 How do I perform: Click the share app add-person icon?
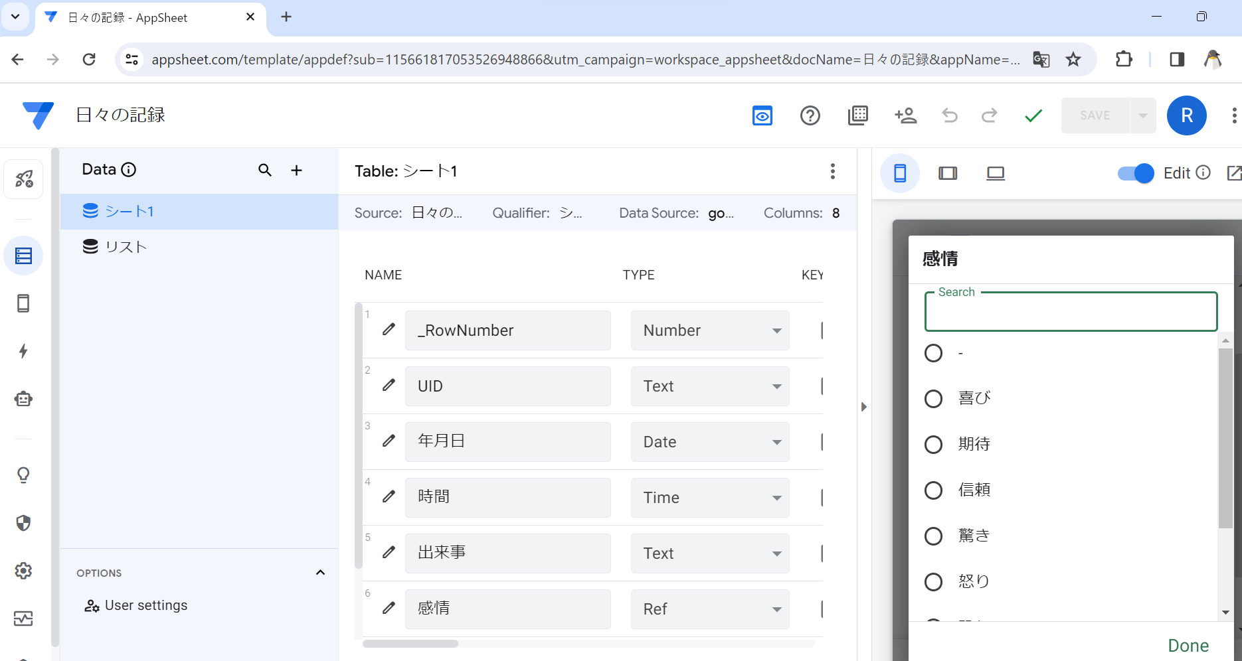point(905,115)
